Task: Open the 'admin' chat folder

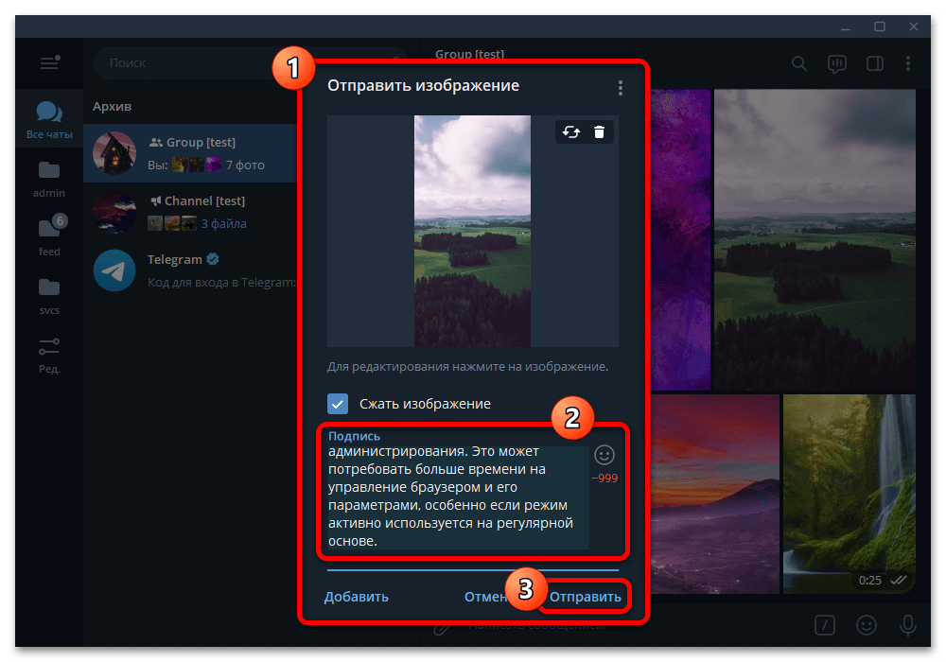Action: point(49,179)
